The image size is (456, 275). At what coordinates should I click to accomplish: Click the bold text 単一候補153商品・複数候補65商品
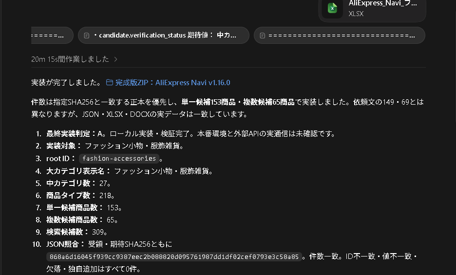[x=238, y=102]
